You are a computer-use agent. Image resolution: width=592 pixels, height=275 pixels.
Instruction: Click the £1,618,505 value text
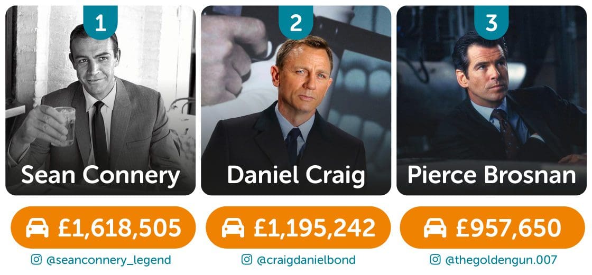click(120, 228)
